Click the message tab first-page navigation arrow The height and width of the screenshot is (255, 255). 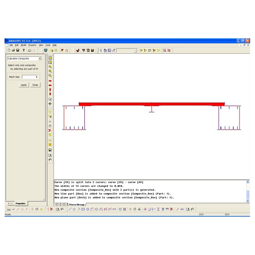coord(56,204)
